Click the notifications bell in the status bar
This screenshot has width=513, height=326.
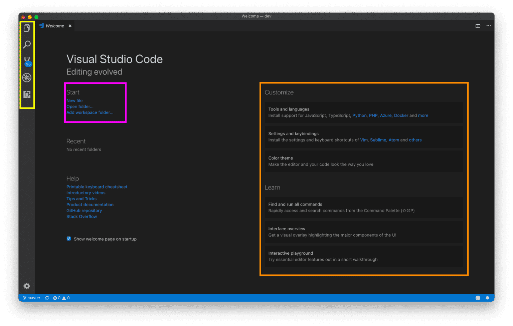pyautogui.click(x=488, y=298)
